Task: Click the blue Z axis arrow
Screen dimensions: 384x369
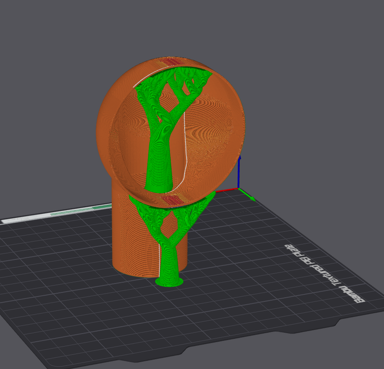Action: click(239, 172)
